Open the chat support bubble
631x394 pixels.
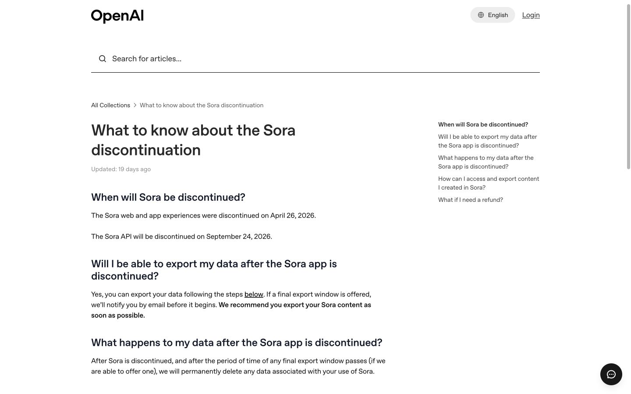(611, 374)
